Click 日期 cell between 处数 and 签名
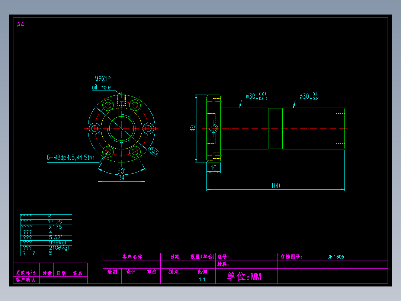Image resolution: width=401 pixels, height=301 pixels. [x=61, y=273]
